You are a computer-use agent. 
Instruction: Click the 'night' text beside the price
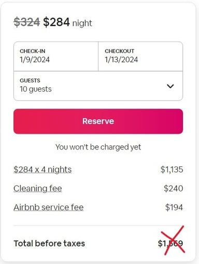click(82, 23)
